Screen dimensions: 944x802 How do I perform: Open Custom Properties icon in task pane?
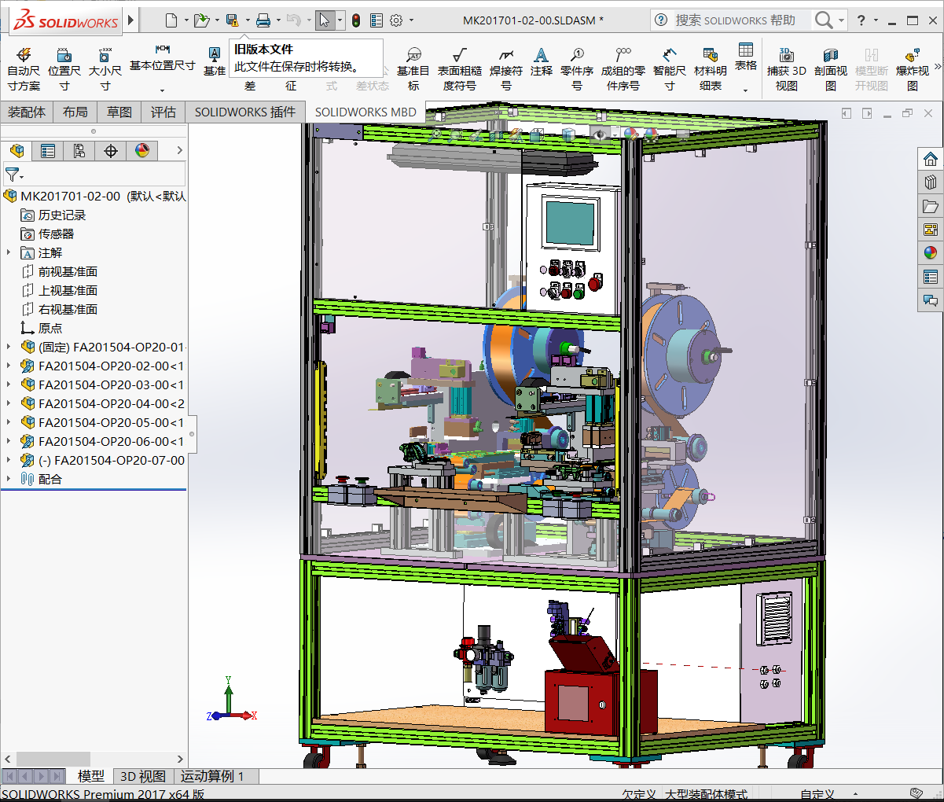coord(931,276)
